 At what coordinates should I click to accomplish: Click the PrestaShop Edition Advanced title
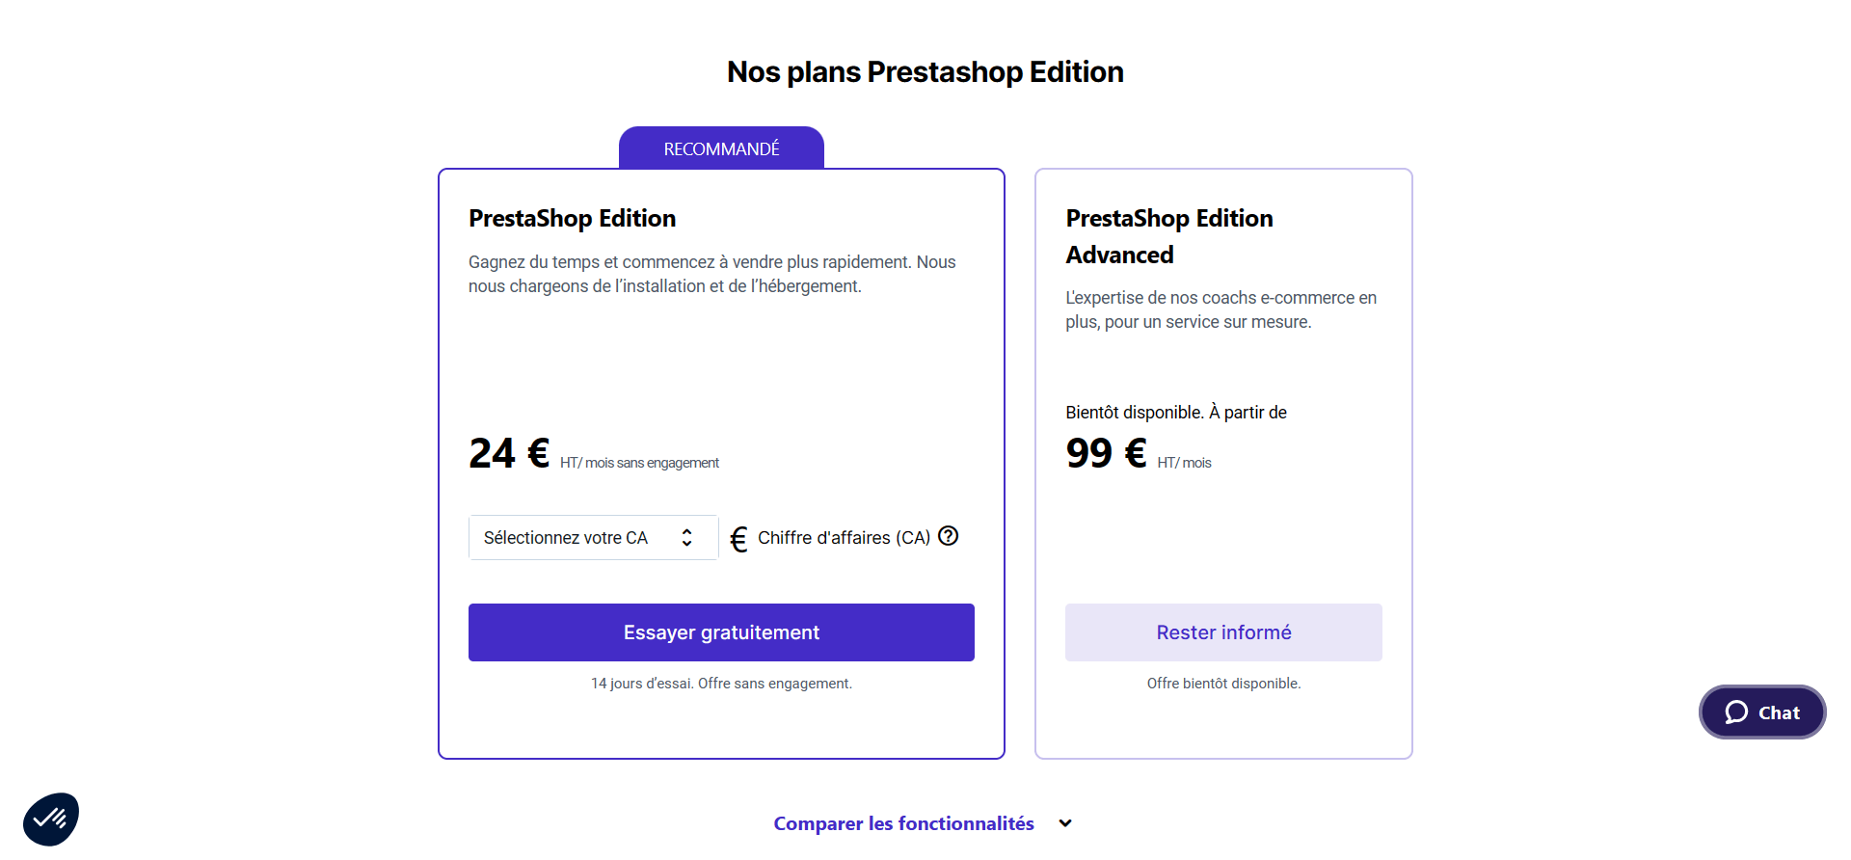coord(1168,236)
